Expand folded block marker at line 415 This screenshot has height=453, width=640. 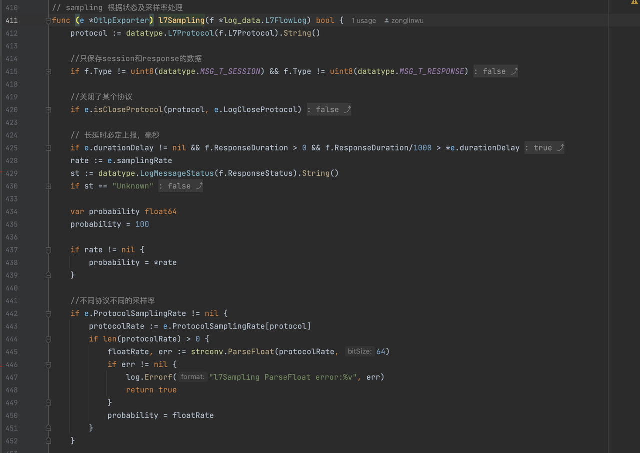click(x=48, y=72)
